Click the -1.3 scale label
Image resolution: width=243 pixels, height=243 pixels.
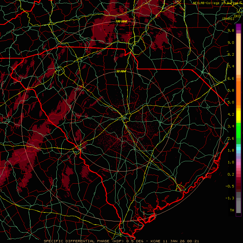[230, 198]
